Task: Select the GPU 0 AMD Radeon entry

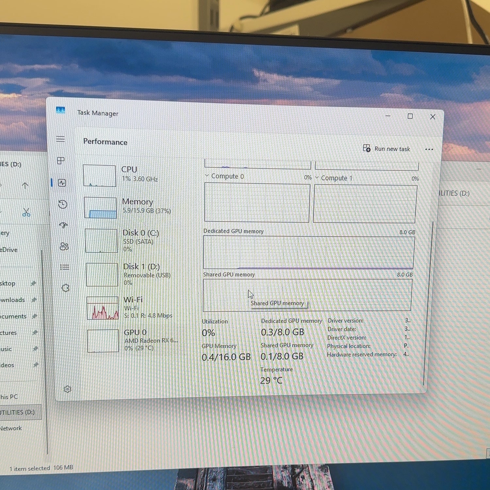Action: (x=133, y=340)
